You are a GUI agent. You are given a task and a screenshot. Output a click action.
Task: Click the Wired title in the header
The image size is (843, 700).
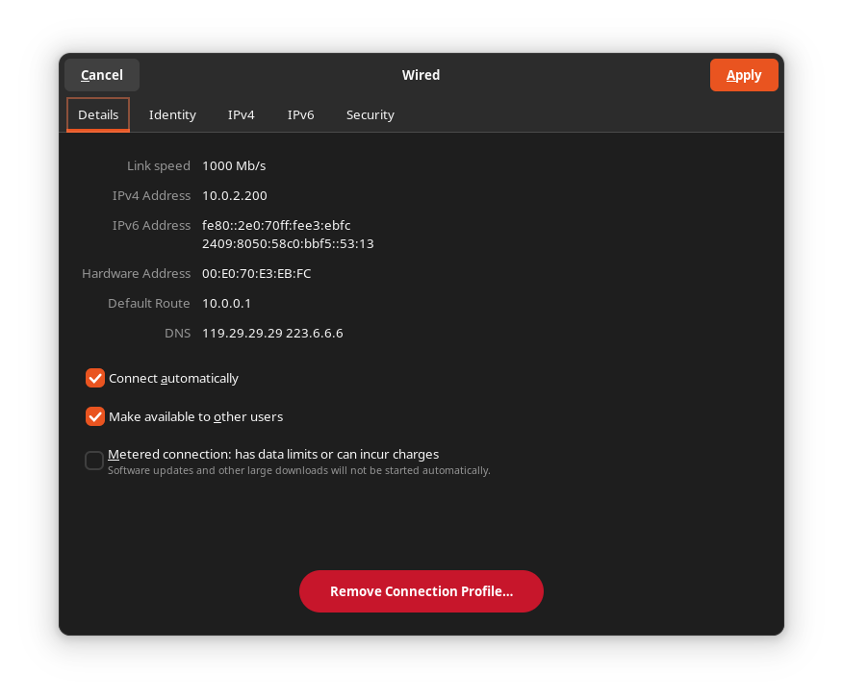[x=421, y=75]
